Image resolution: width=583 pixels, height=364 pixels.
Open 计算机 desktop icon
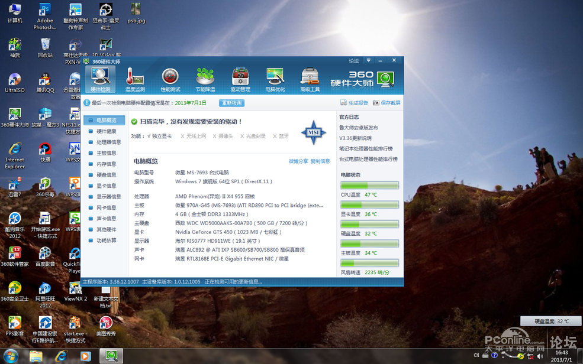pyautogui.click(x=15, y=14)
